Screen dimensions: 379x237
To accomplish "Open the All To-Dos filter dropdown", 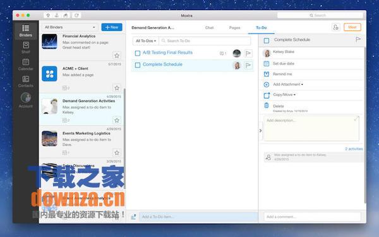I will pos(145,41).
